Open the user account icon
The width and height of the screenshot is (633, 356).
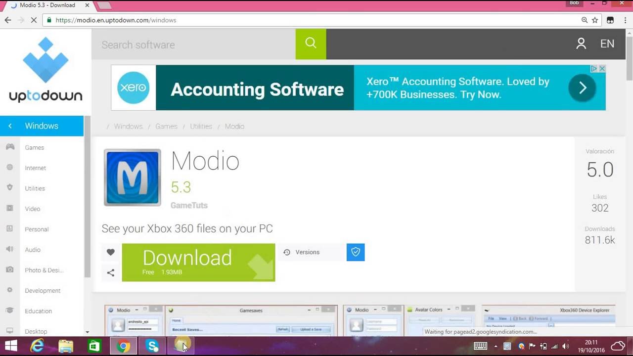[x=581, y=44]
